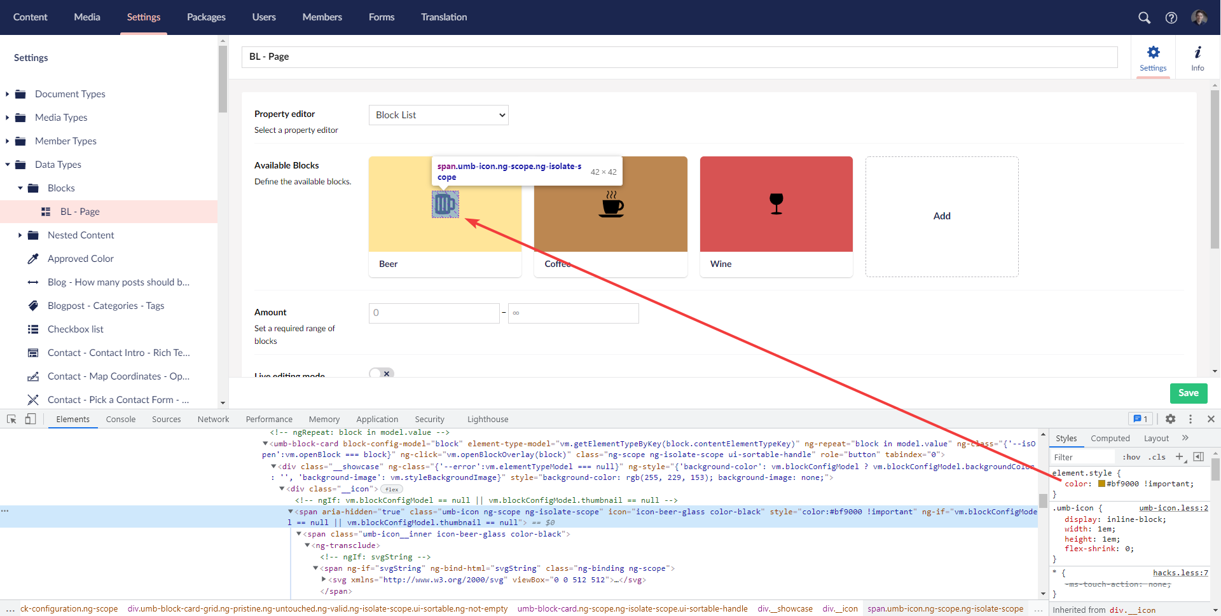This screenshot has width=1221, height=616.
Task: Click the green Save button
Action: click(1189, 393)
